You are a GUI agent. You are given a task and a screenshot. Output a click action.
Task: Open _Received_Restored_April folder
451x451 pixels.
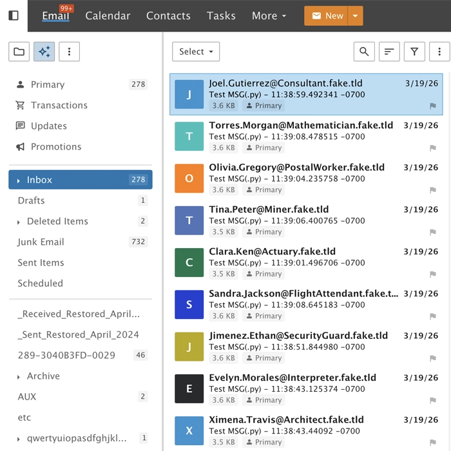81,314
